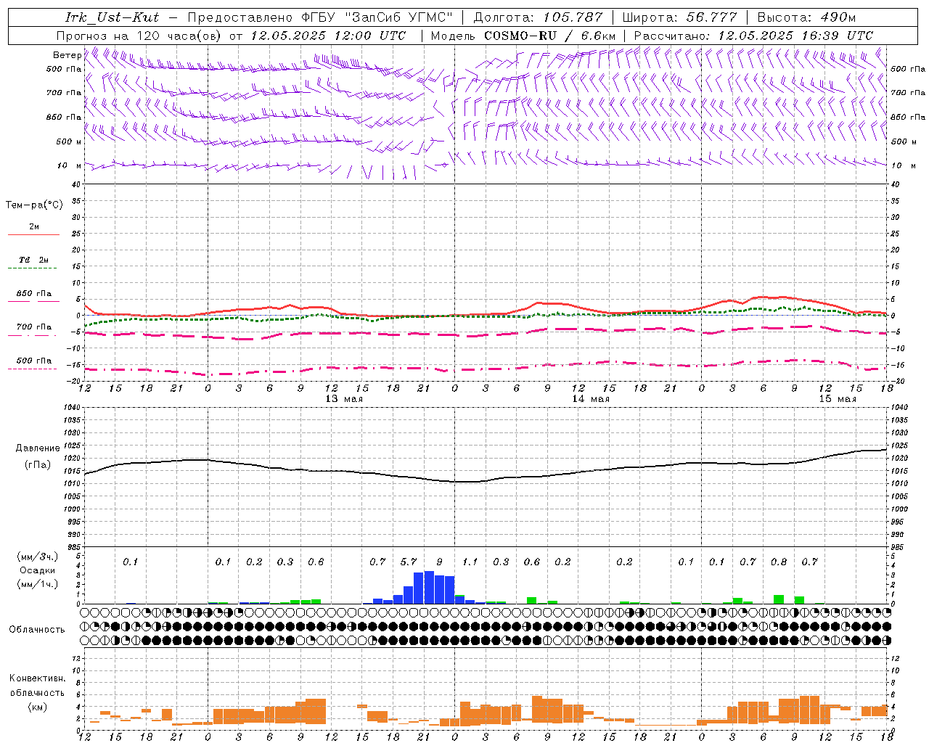
Task: Click the 5.7 precipitation total value
Action: 409,562
